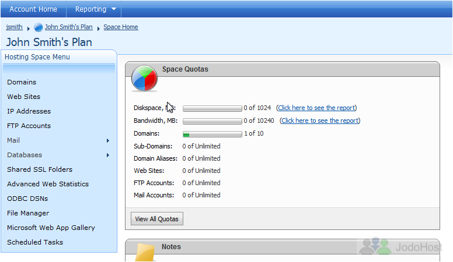This screenshot has height=262, width=453.
Task: Click the John Smith's Plan page title
Action: click(49, 42)
